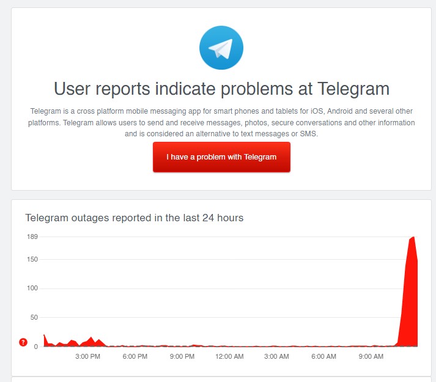Screen dimensions: 436x382
Task: Select the 9:00 PM time axis label
Action: pos(182,356)
